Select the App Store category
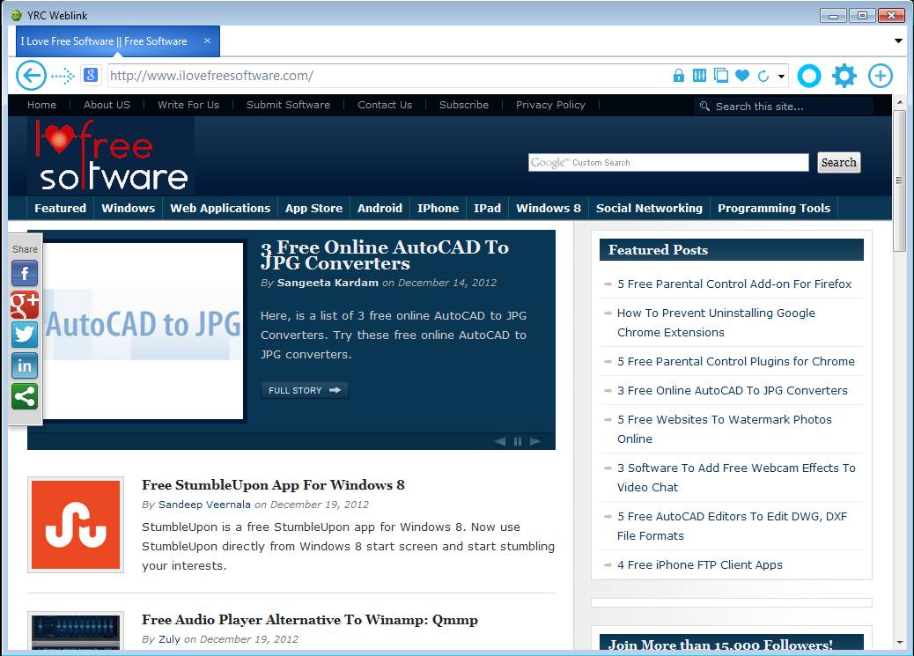The height and width of the screenshot is (656, 914). (313, 208)
